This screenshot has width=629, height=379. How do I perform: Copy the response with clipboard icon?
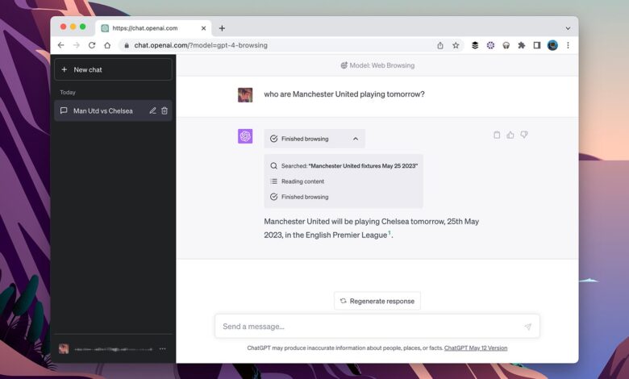(497, 135)
